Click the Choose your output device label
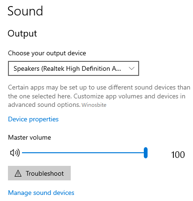Viewport: 193px width, 201px height. point(47,53)
